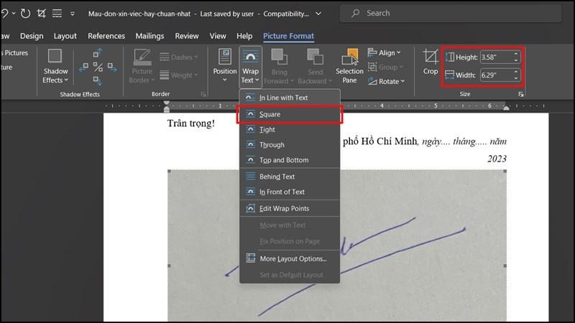Viewport: 575px width, 323px height.
Task: Nudge shadow up arrow icon
Action: (x=99, y=52)
